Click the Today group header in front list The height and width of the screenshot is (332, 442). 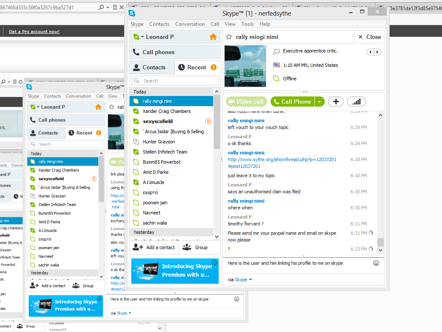pyautogui.click(x=171, y=92)
